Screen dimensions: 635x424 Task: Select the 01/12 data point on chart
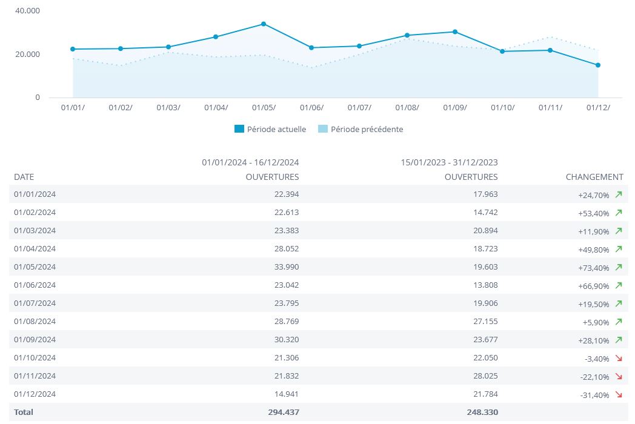[x=598, y=65]
